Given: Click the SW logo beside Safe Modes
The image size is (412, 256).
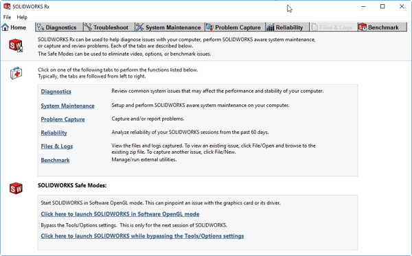Looking at the screenshot, I should [16, 188].
